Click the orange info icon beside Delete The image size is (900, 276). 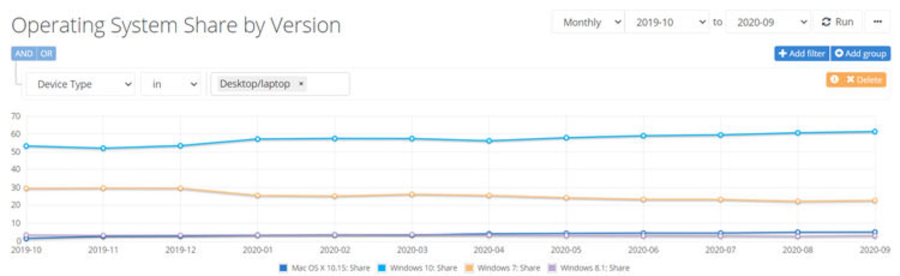tap(834, 79)
